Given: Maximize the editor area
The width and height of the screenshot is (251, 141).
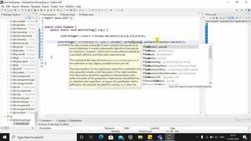Looking at the screenshot, I should pyautogui.click(x=202, y=14).
